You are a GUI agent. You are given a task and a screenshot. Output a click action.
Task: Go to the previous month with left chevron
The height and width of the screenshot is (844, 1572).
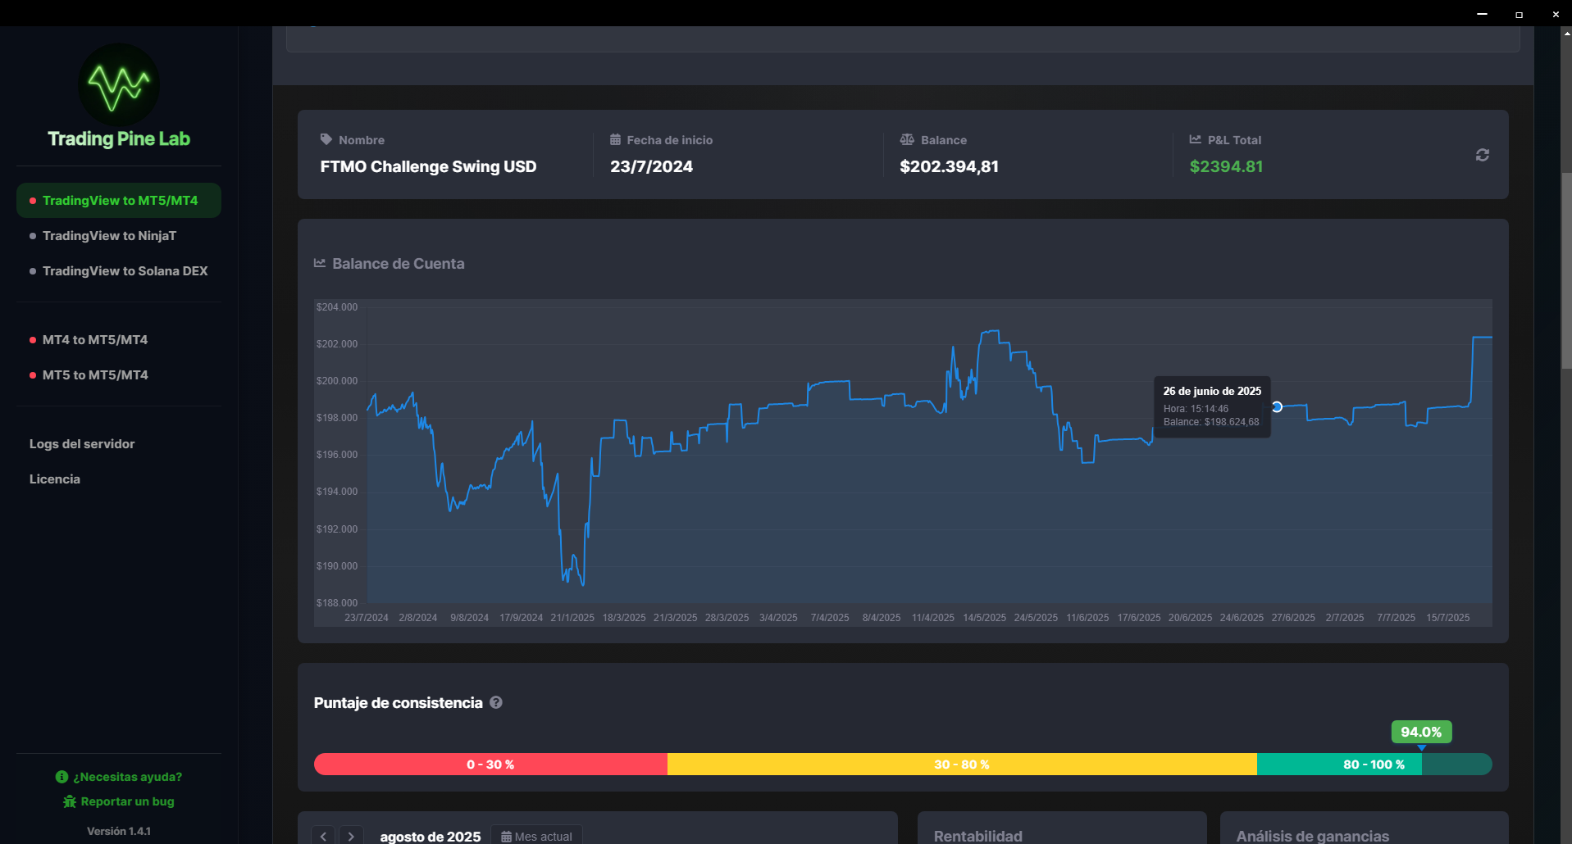coord(324,836)
